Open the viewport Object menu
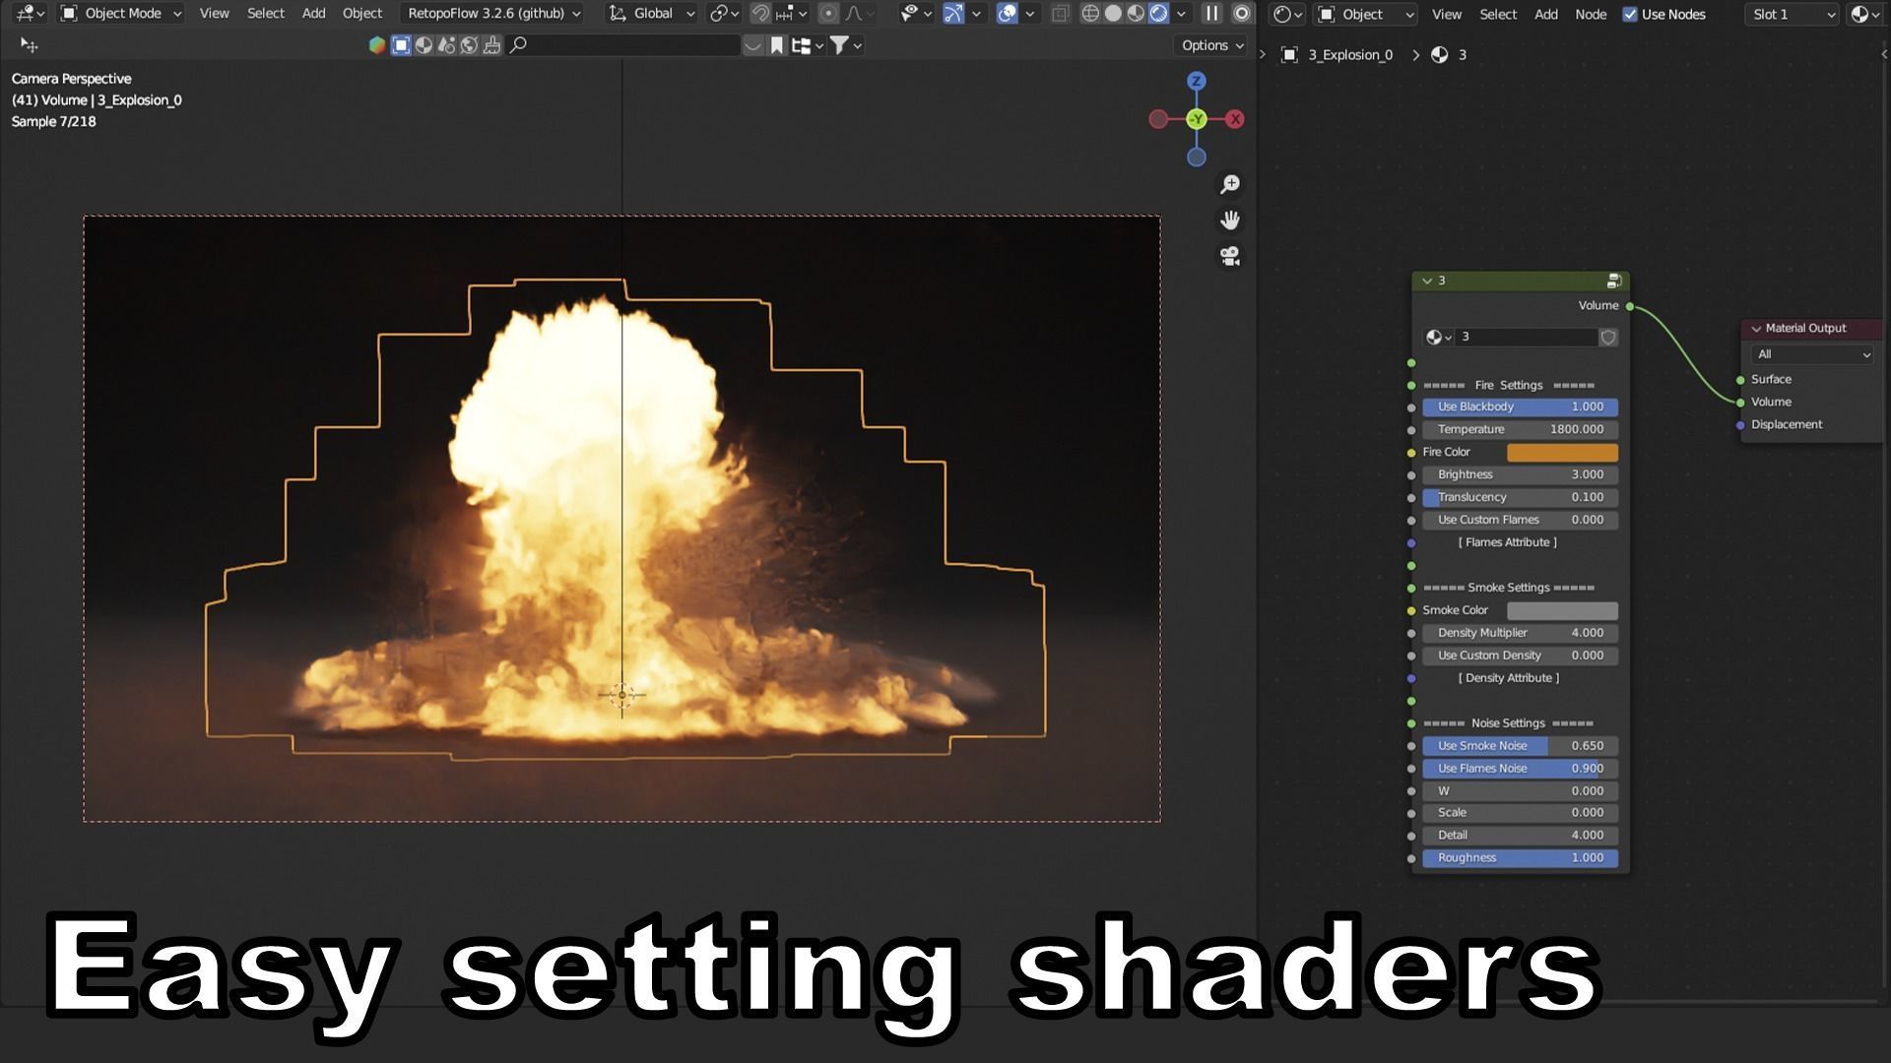This screenshot has width=1891, height=1063. pos(361,14)
